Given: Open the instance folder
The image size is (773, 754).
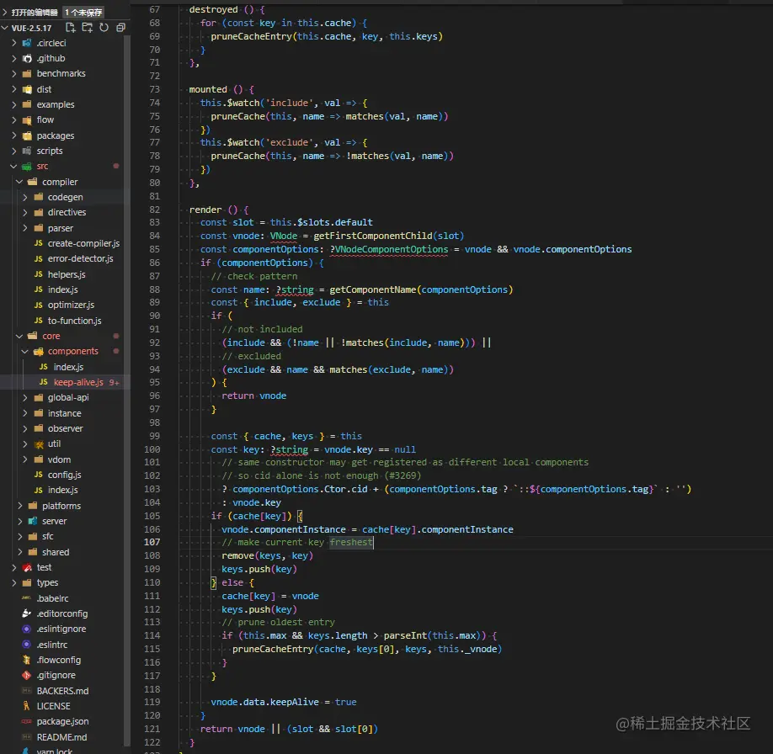Looking at the screenshot, I should [64, 413].
